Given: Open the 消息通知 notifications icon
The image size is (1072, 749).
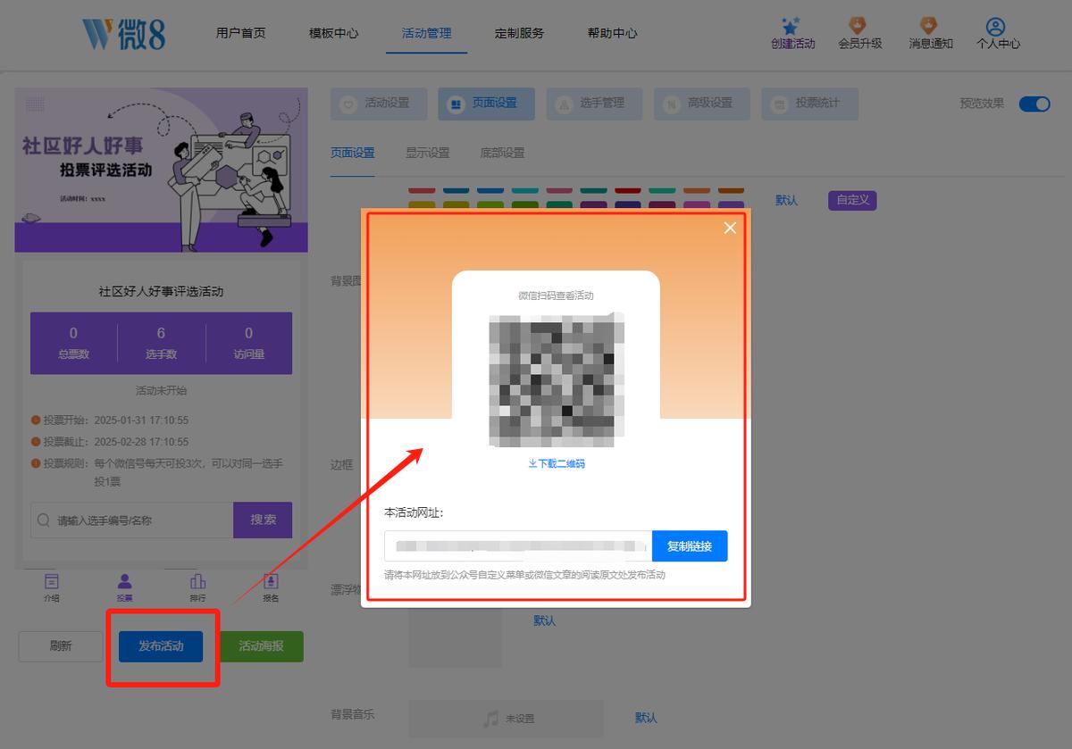Looking at the screenshot, I should pyautogui.click(x=930, y=26).
